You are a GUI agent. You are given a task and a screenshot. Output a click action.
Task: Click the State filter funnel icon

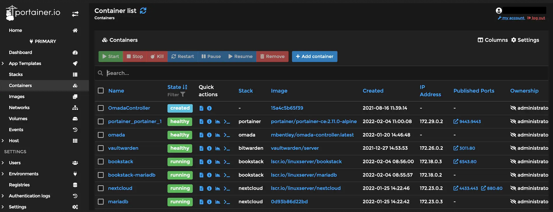point(183,94)
